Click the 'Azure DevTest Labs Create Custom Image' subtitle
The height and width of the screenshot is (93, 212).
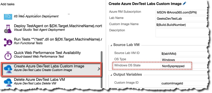(x=43, y=70)
